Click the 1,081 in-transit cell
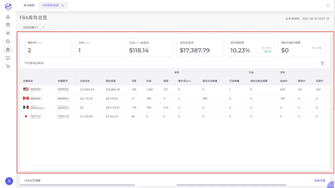The width and height of the screenshot is (335, 188). 150,89
